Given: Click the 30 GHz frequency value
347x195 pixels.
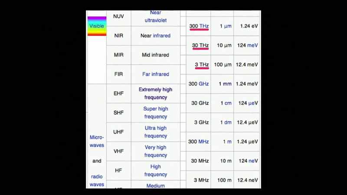Looking at the screenshot, I should (200, 103).
